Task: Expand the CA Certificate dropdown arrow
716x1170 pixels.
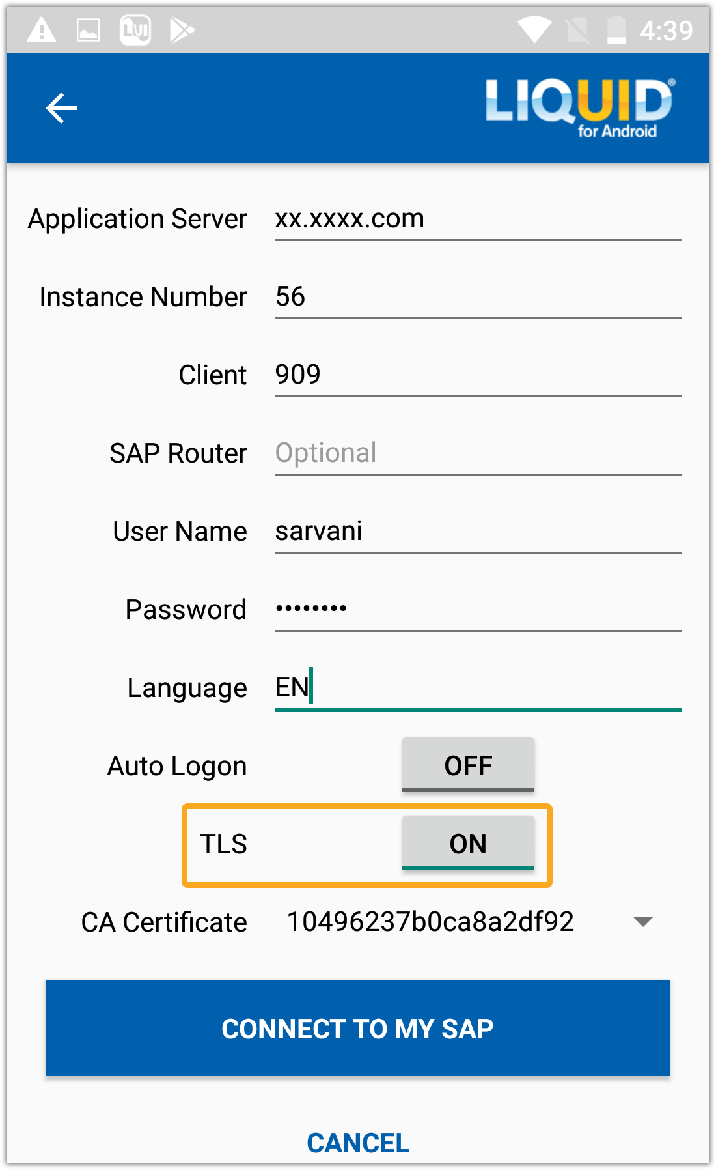Action: 642,922
